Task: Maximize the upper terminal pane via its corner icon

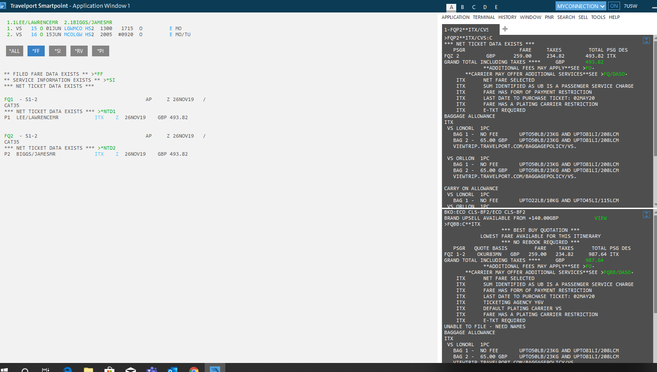Action: [646, 40]
